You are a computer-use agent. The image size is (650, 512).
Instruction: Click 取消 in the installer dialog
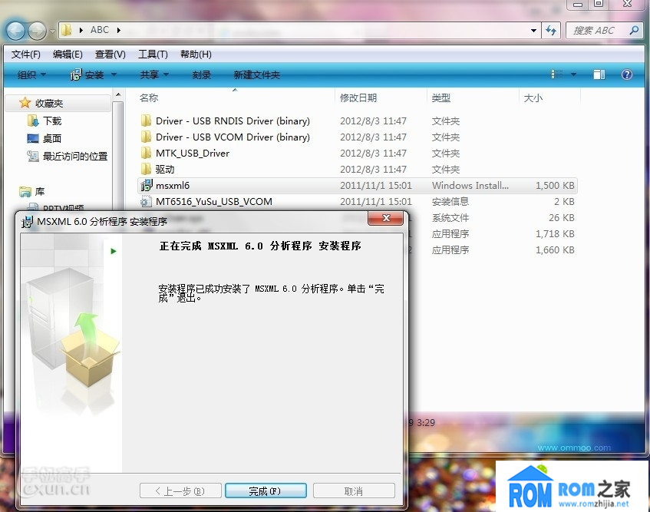[354, 490]
